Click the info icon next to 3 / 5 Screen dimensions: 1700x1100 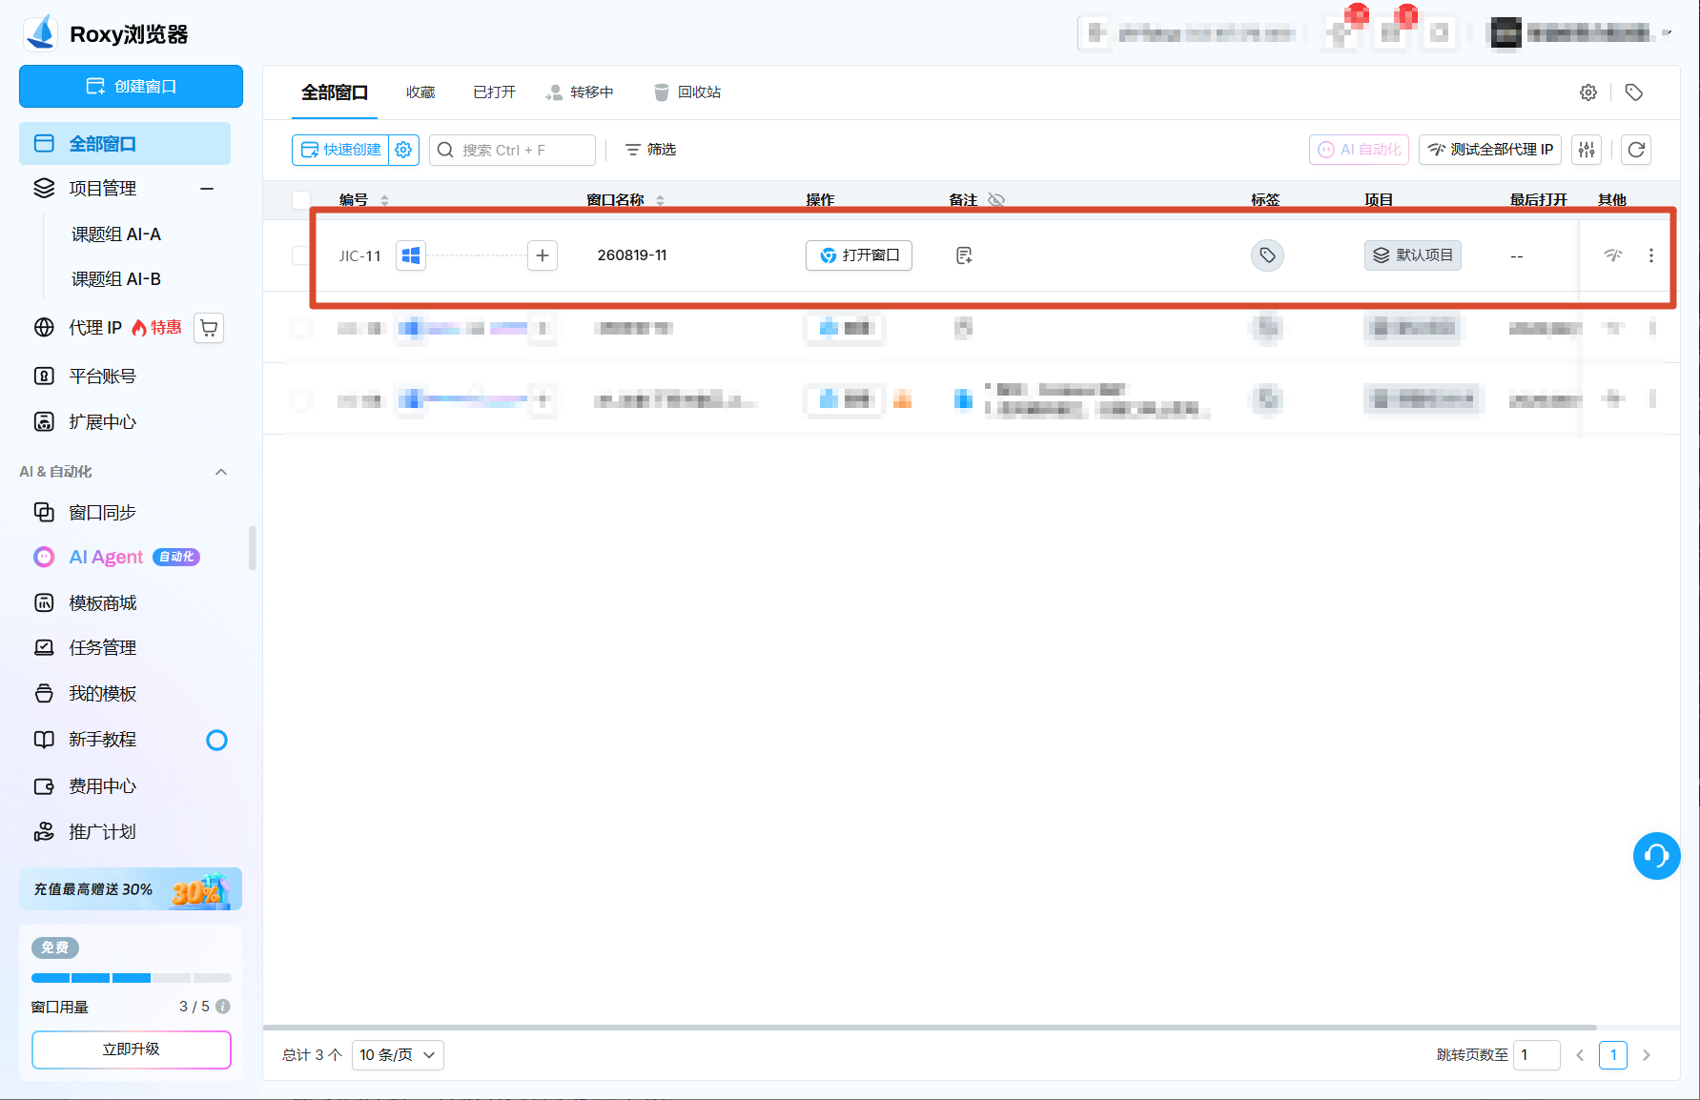[223, 1007]
